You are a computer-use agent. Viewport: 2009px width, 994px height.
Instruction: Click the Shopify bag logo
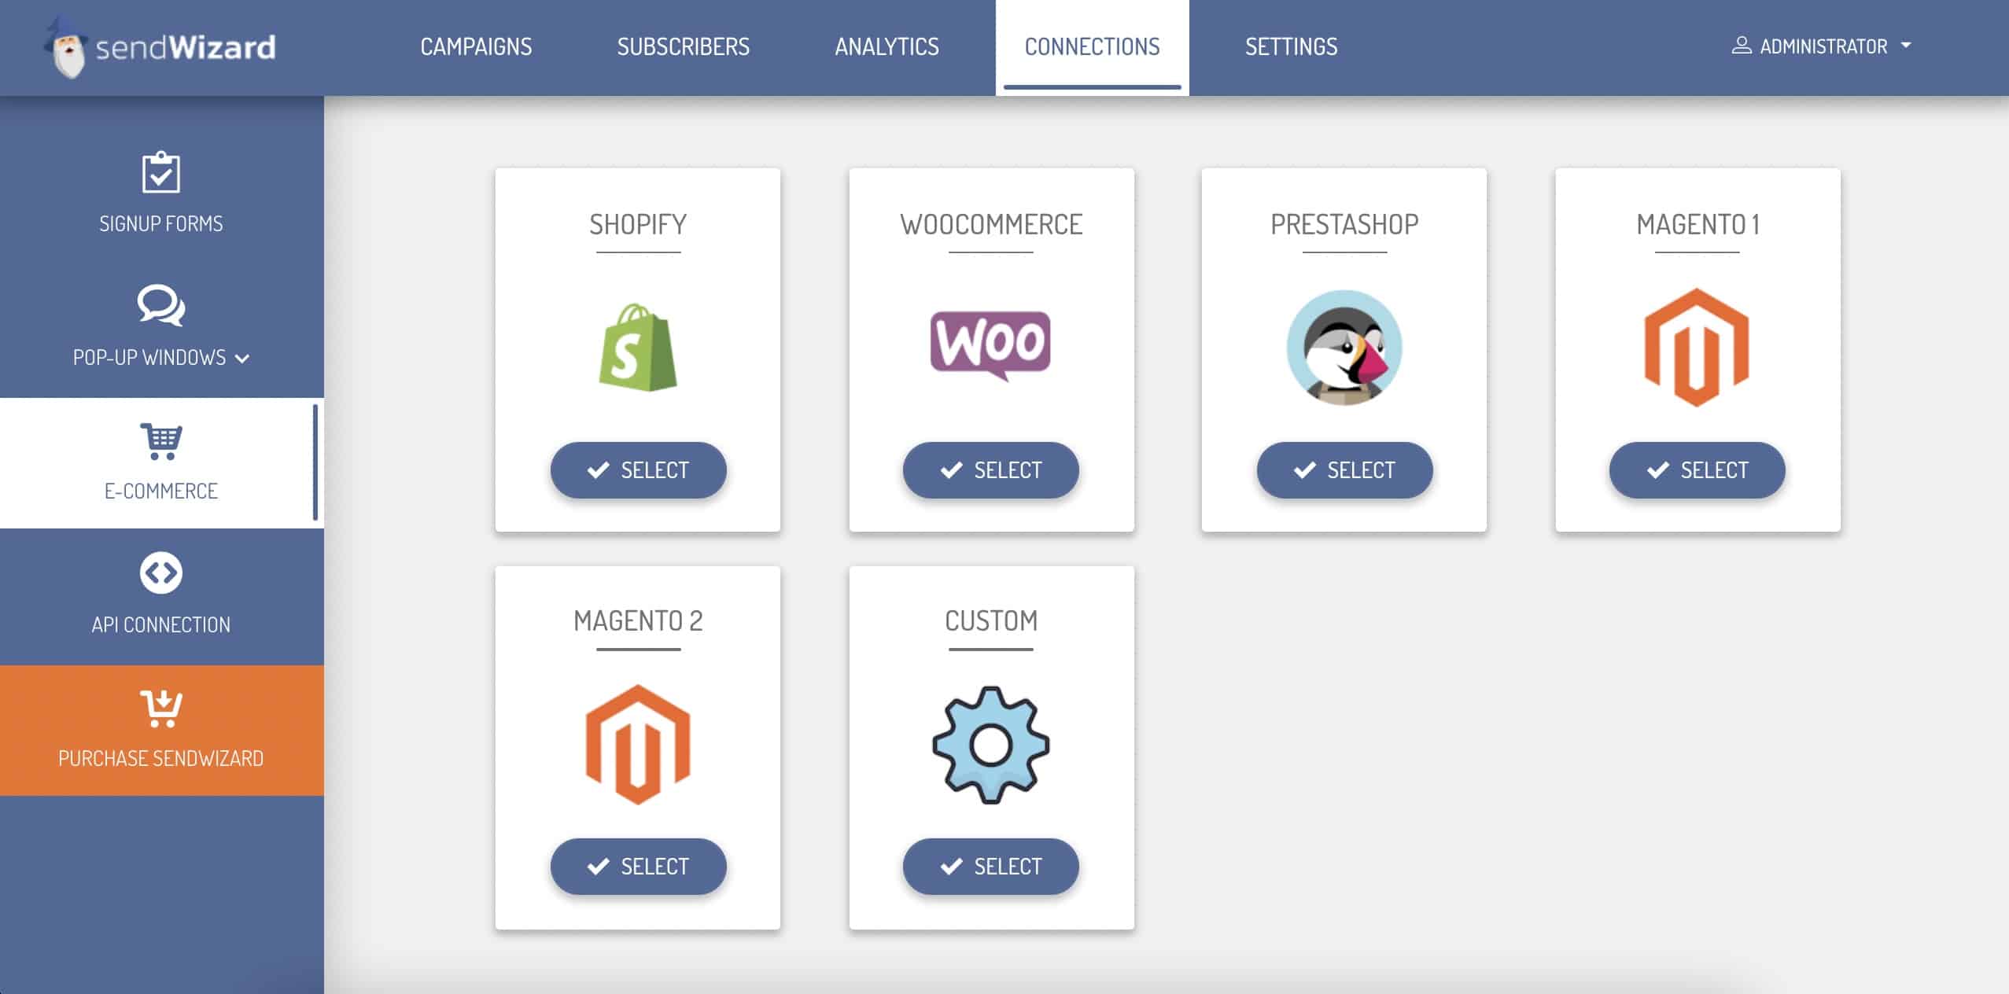[x=638, y=347]
